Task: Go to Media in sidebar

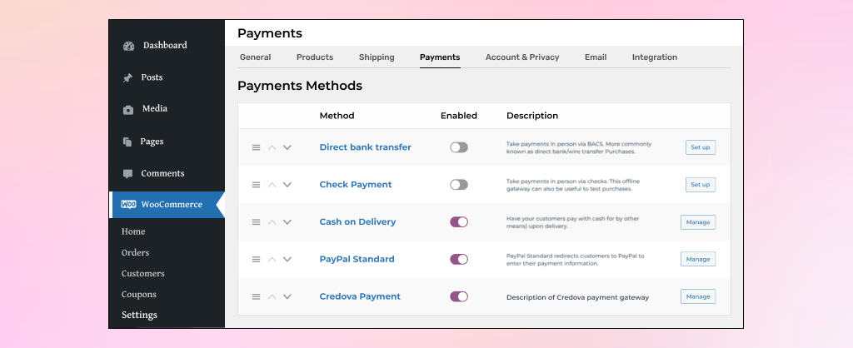Action: (154, 109)
